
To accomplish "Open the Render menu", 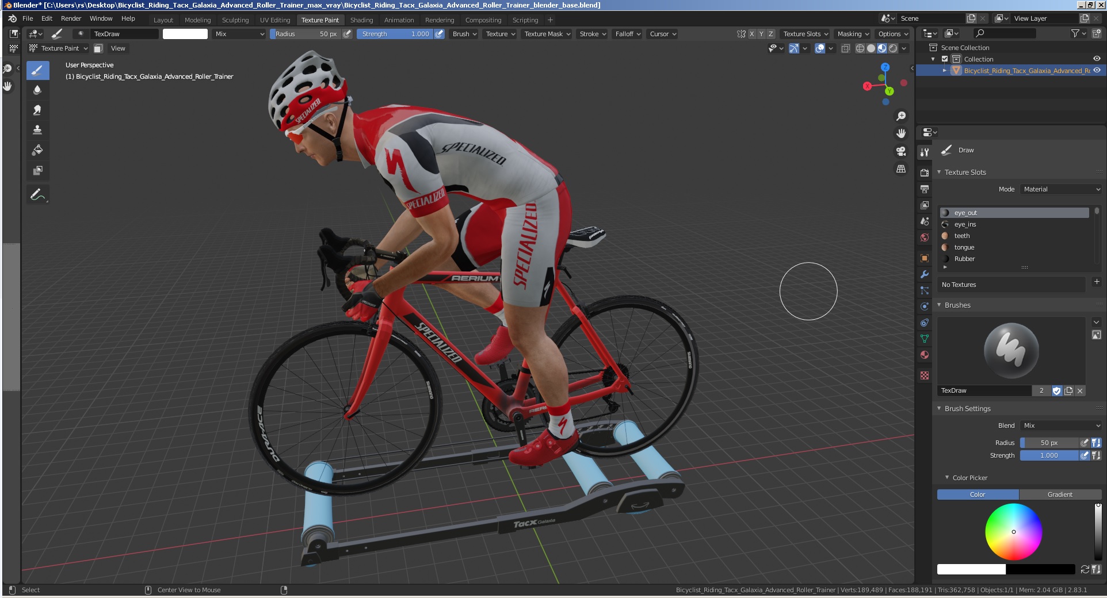I will pos(71,18).
